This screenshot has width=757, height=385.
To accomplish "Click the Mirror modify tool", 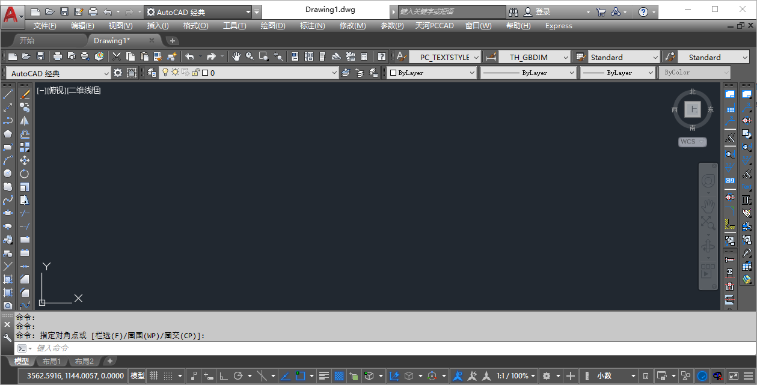I will coord(25,121).
